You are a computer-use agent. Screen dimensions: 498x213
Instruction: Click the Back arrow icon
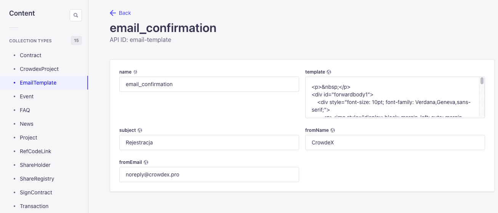tap(113, 13)
